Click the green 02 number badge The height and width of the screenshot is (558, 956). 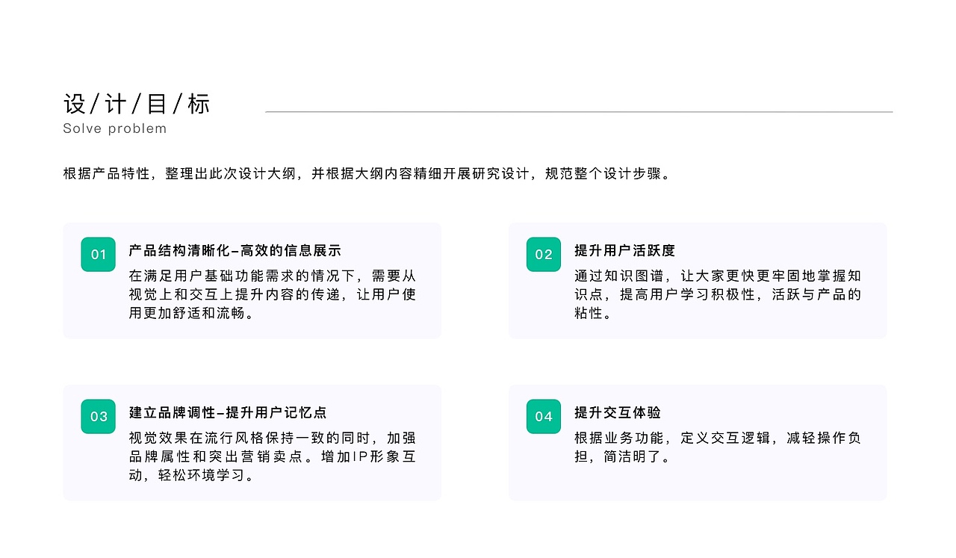click(x=543, y=254)
